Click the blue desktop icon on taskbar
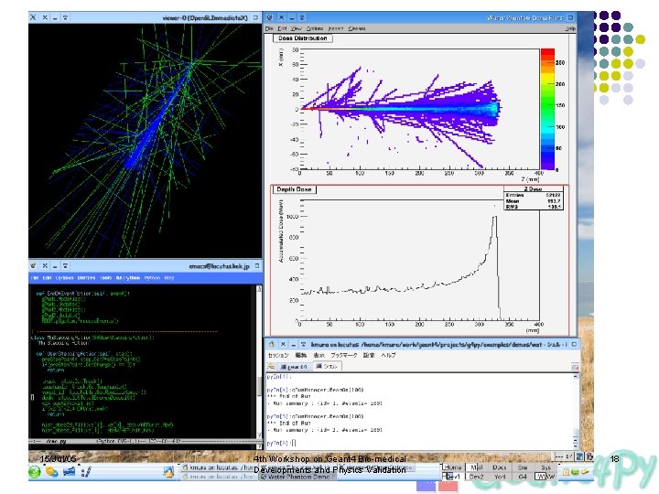 (69, 472)
